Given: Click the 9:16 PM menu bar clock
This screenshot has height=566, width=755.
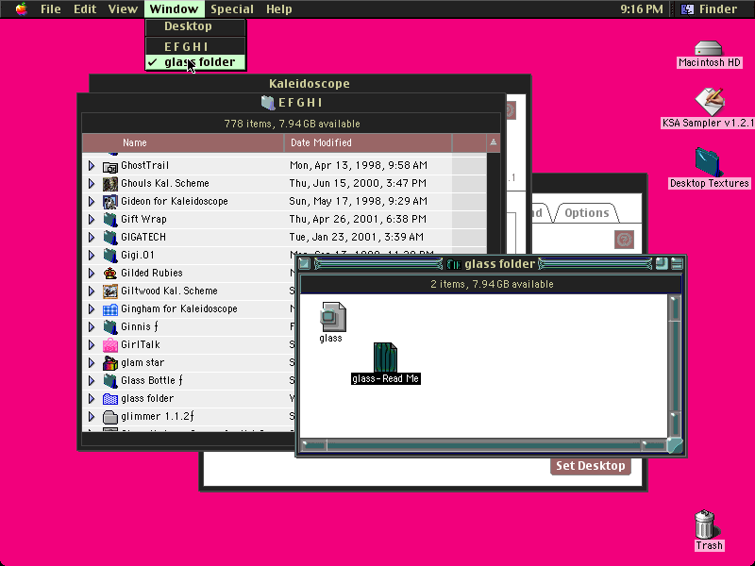Looking at the screenshot, I should click(642, 9).
